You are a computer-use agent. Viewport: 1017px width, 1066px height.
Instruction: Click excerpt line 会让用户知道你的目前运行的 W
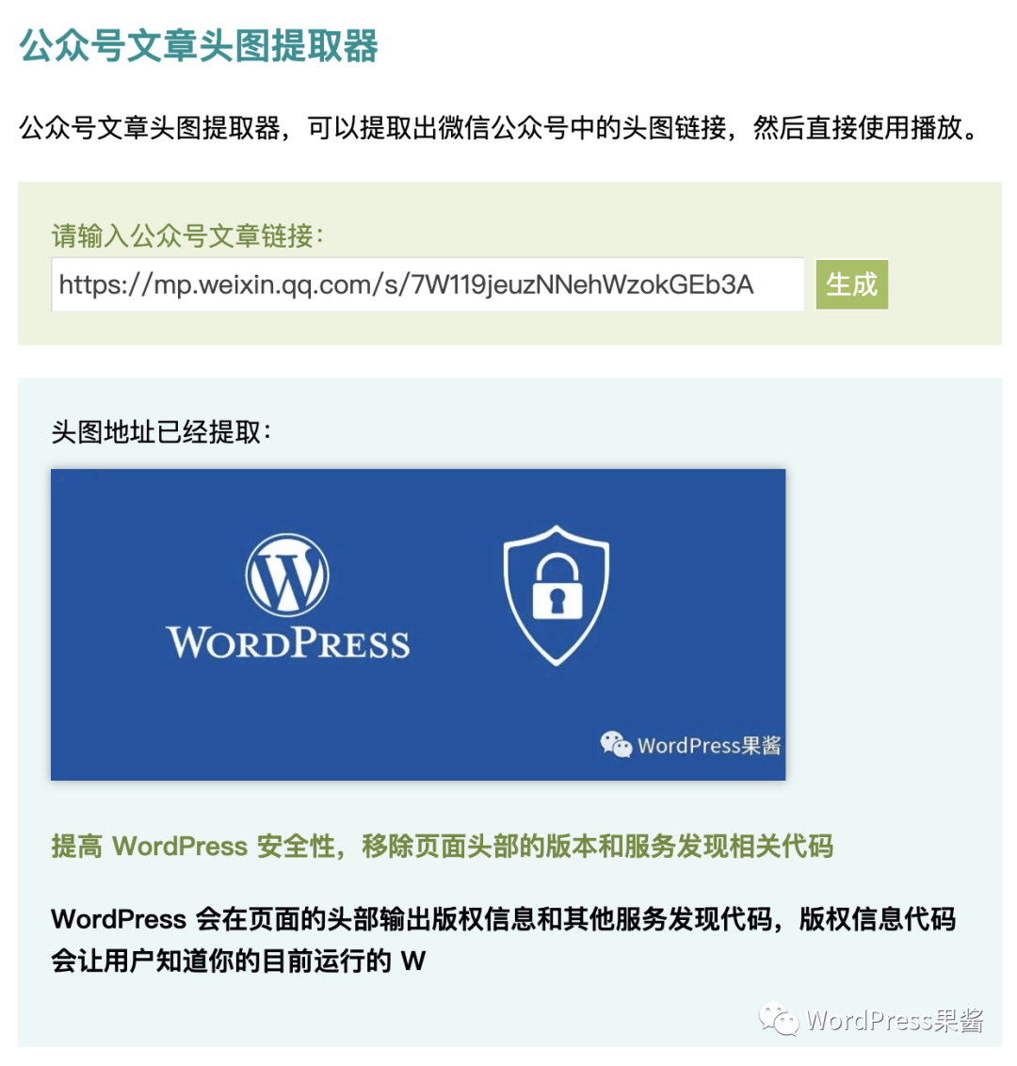(x=238, y=961)
